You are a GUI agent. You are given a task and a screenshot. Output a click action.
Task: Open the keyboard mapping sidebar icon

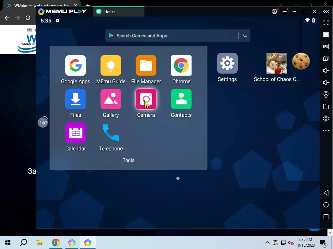click(x=326, y=34)
